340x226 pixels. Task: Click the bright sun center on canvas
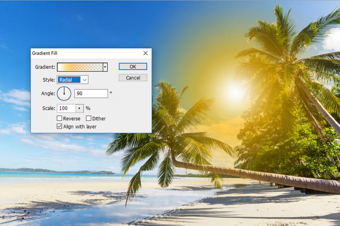[x=235, y=92]
